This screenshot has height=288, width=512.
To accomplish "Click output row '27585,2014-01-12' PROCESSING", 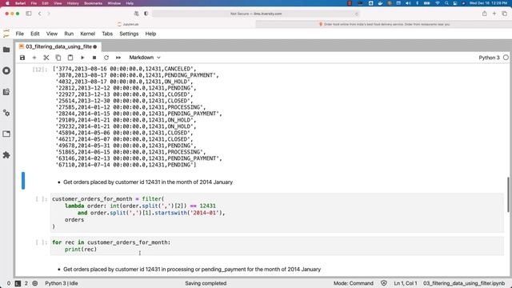I will [x=130, y=107].
